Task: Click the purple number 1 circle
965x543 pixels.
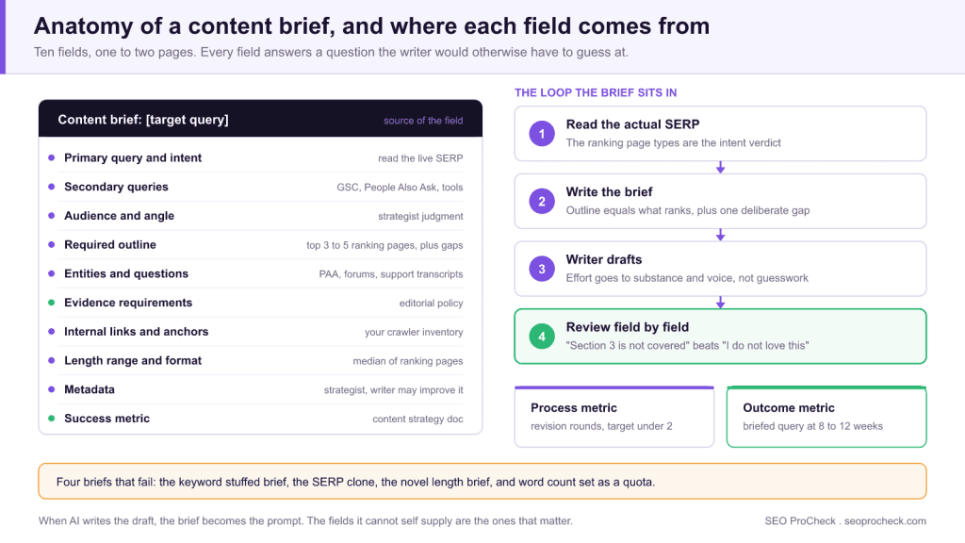Action: tap(542, 134)
